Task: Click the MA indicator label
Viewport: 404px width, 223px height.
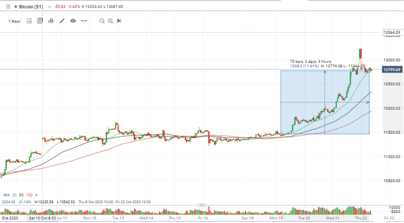Action: click(6, 195)
